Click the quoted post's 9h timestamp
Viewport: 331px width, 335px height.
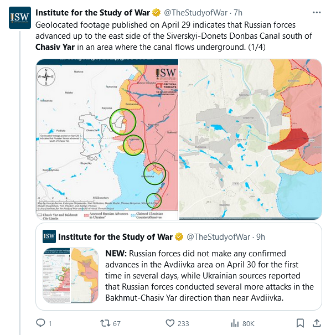(x=261, y=237)
